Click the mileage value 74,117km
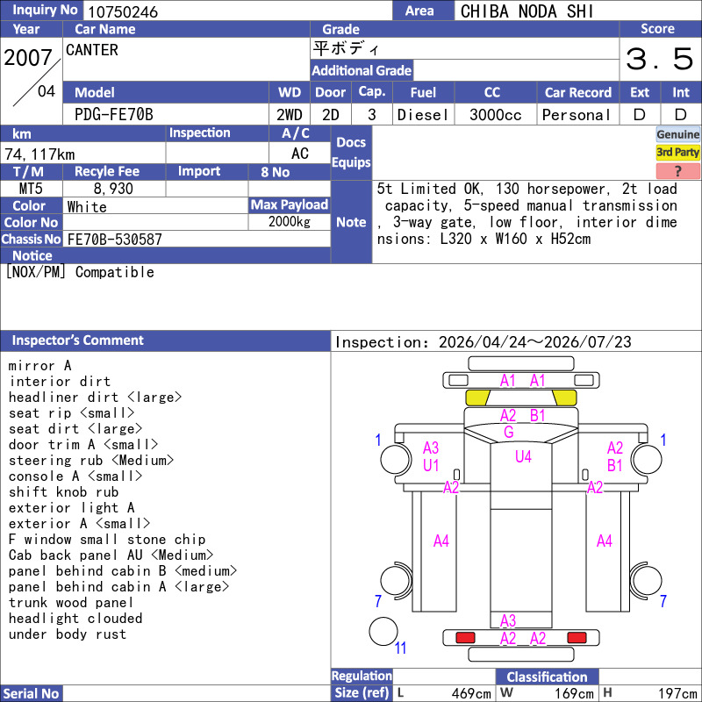The image size is (702, 702). (x=39, y=154)
